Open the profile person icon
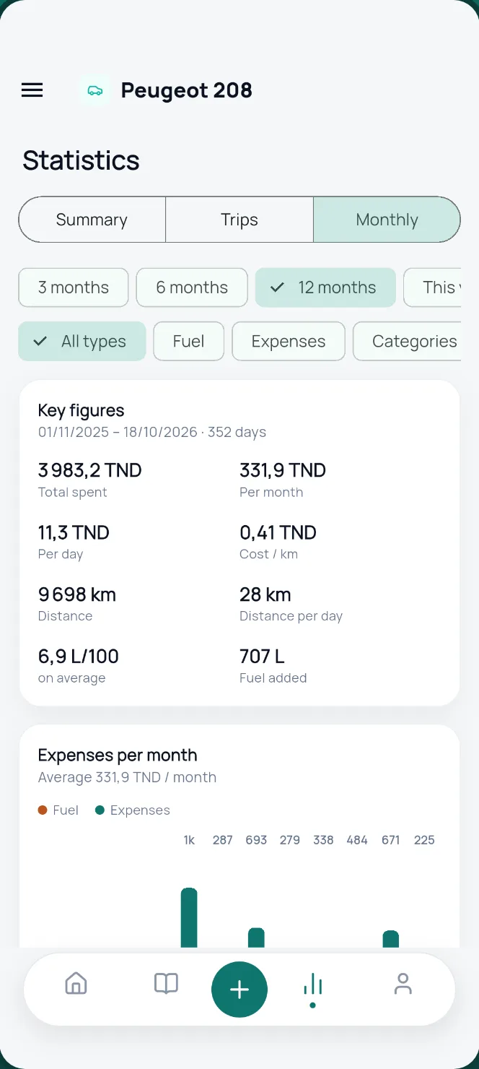The width and height of the screenshot is (479, 1069). click(403, 983)
